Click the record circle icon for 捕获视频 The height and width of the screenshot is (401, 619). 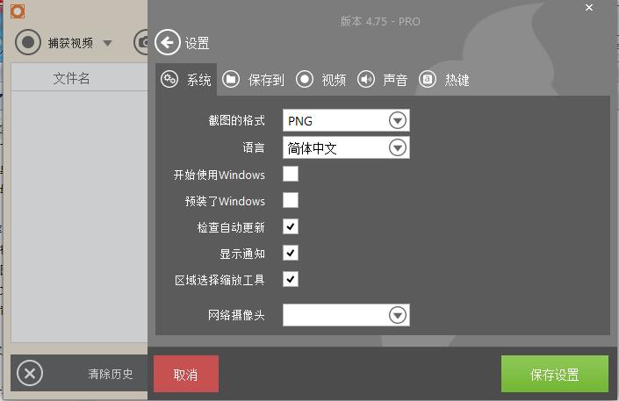click(27, 42)
